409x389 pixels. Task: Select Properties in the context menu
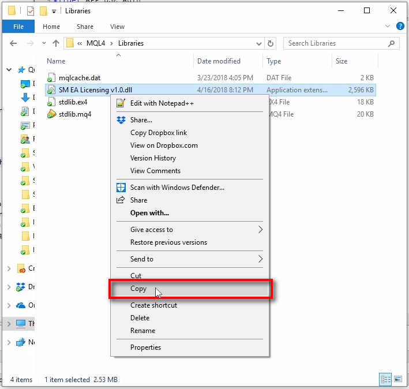point(145,347)
